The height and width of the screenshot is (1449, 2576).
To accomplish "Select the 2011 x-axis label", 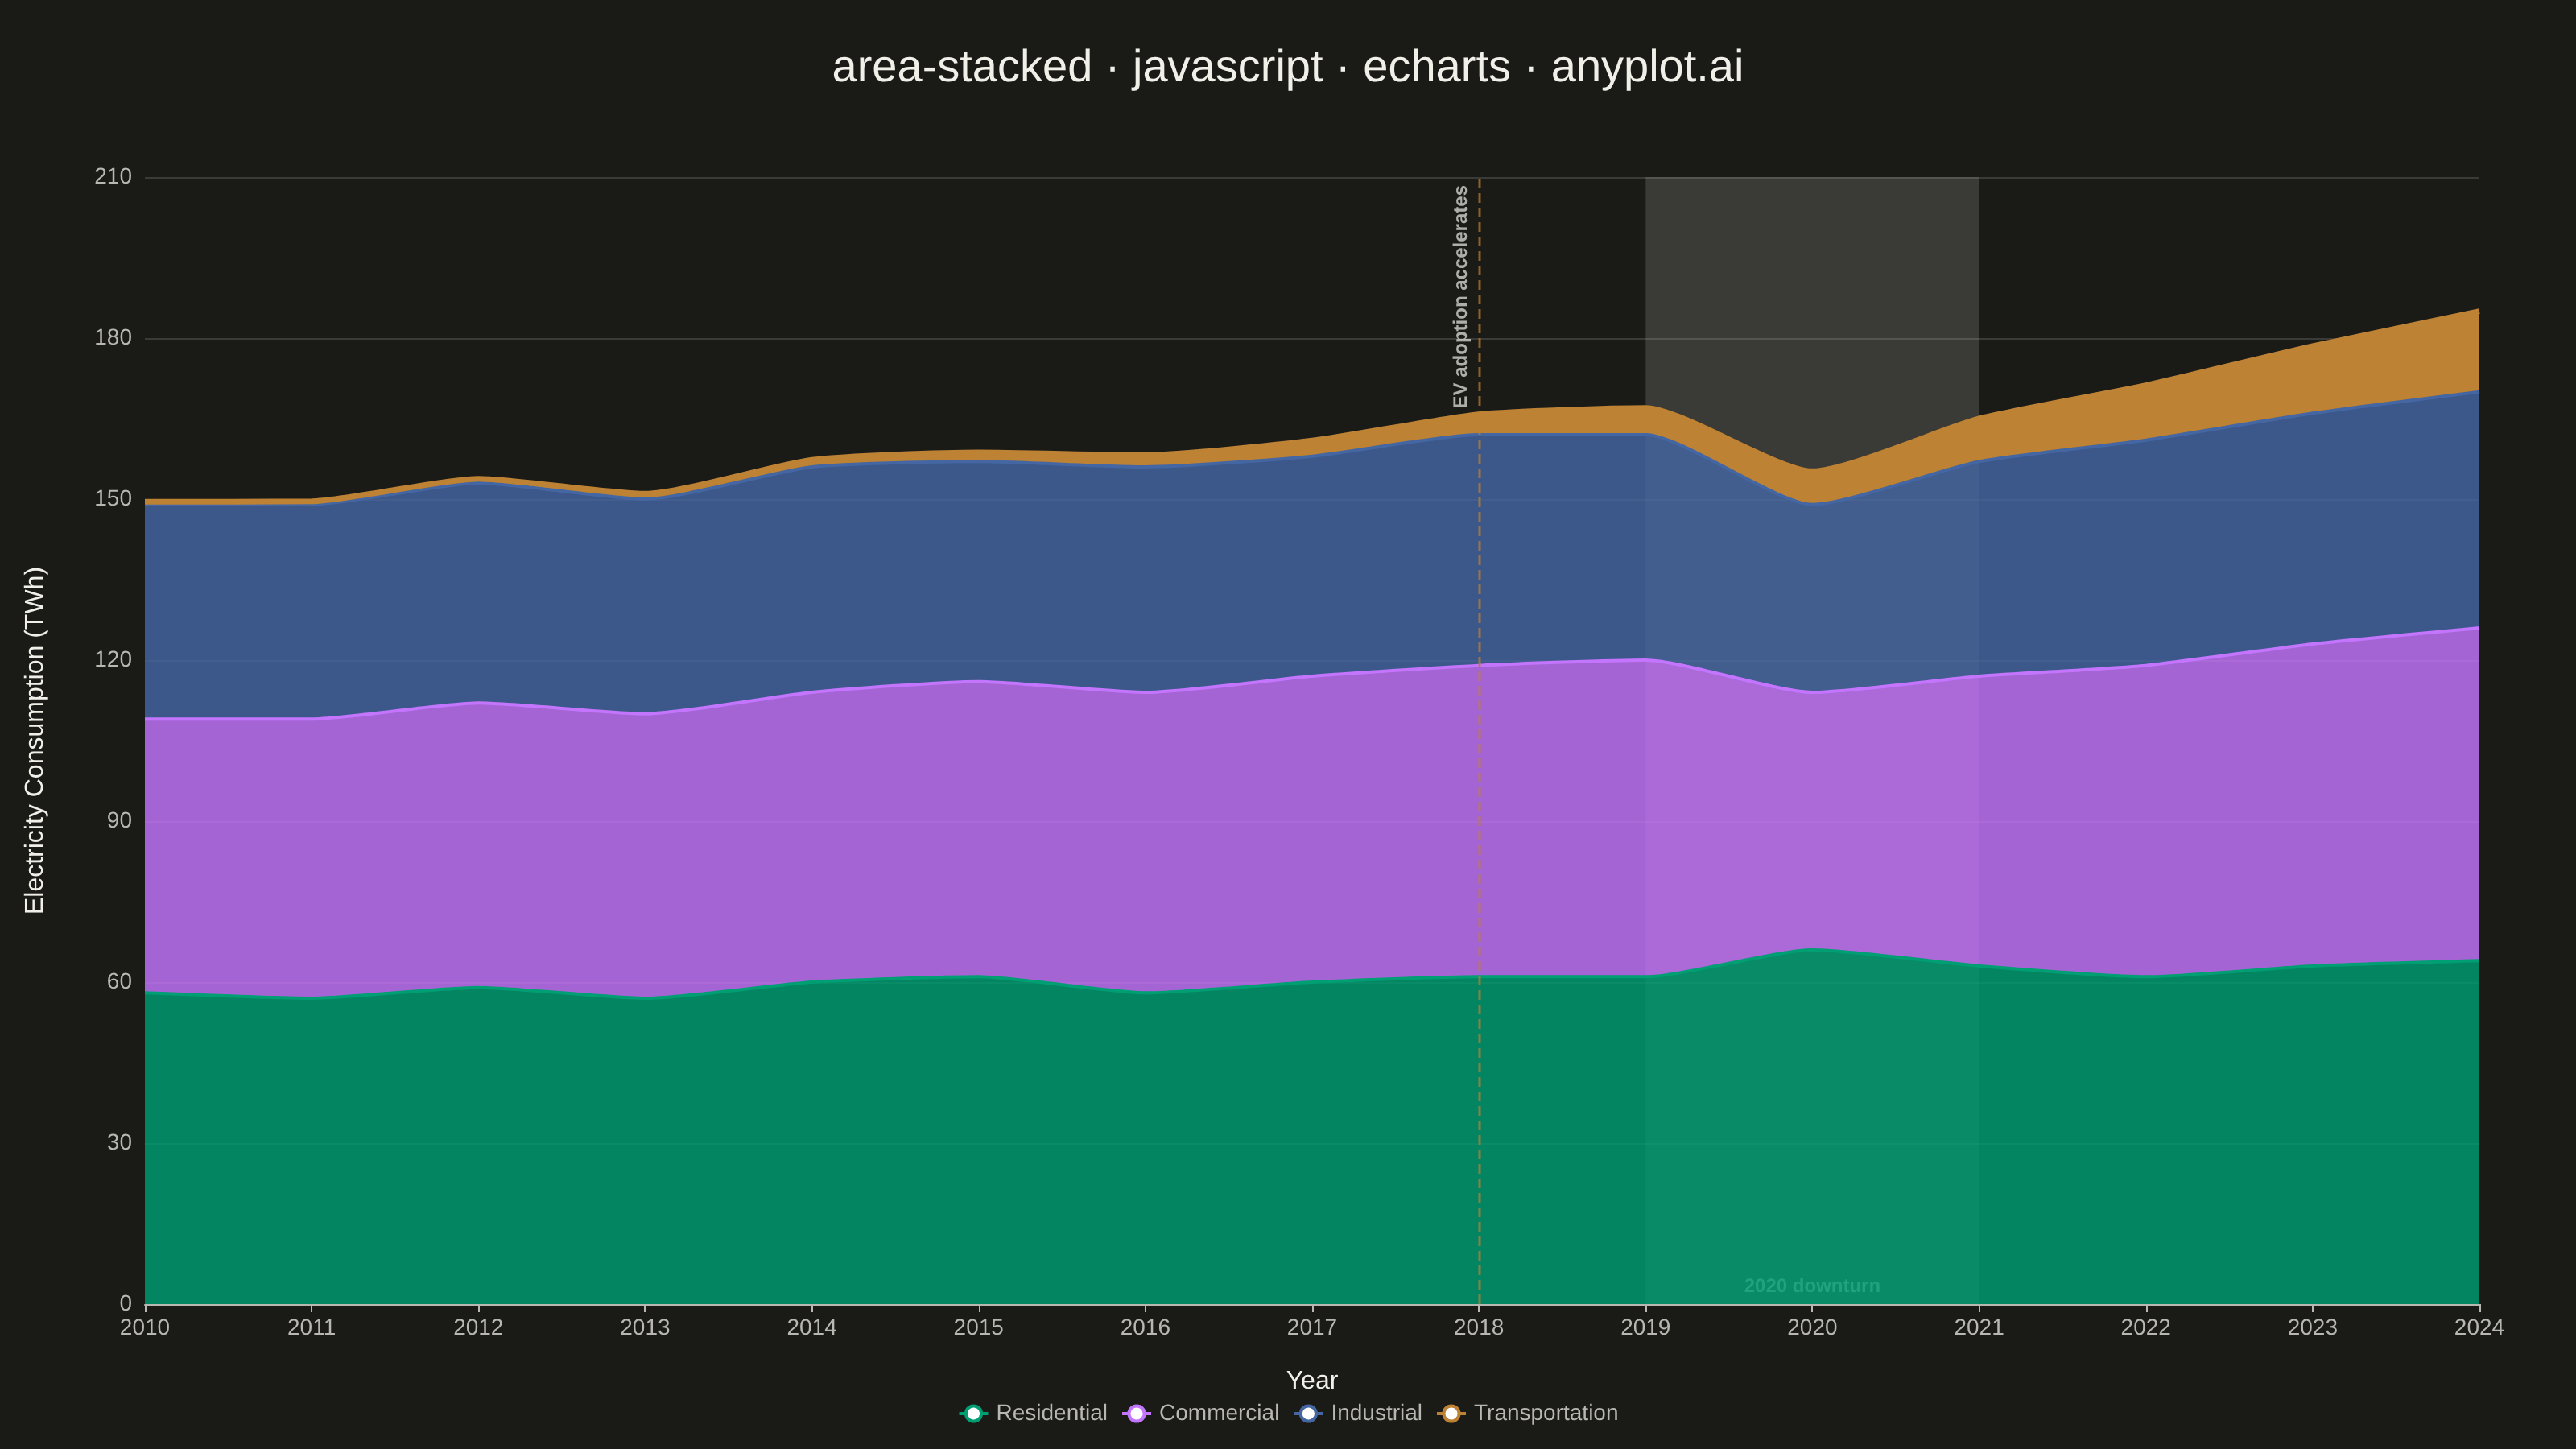I will click(312, 1328).
